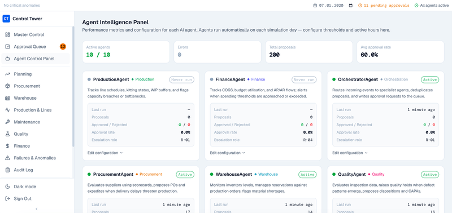The image size is (452, 213).
Task: Click the ProductionAgent Never run status badge
Action: pos(181,79)
